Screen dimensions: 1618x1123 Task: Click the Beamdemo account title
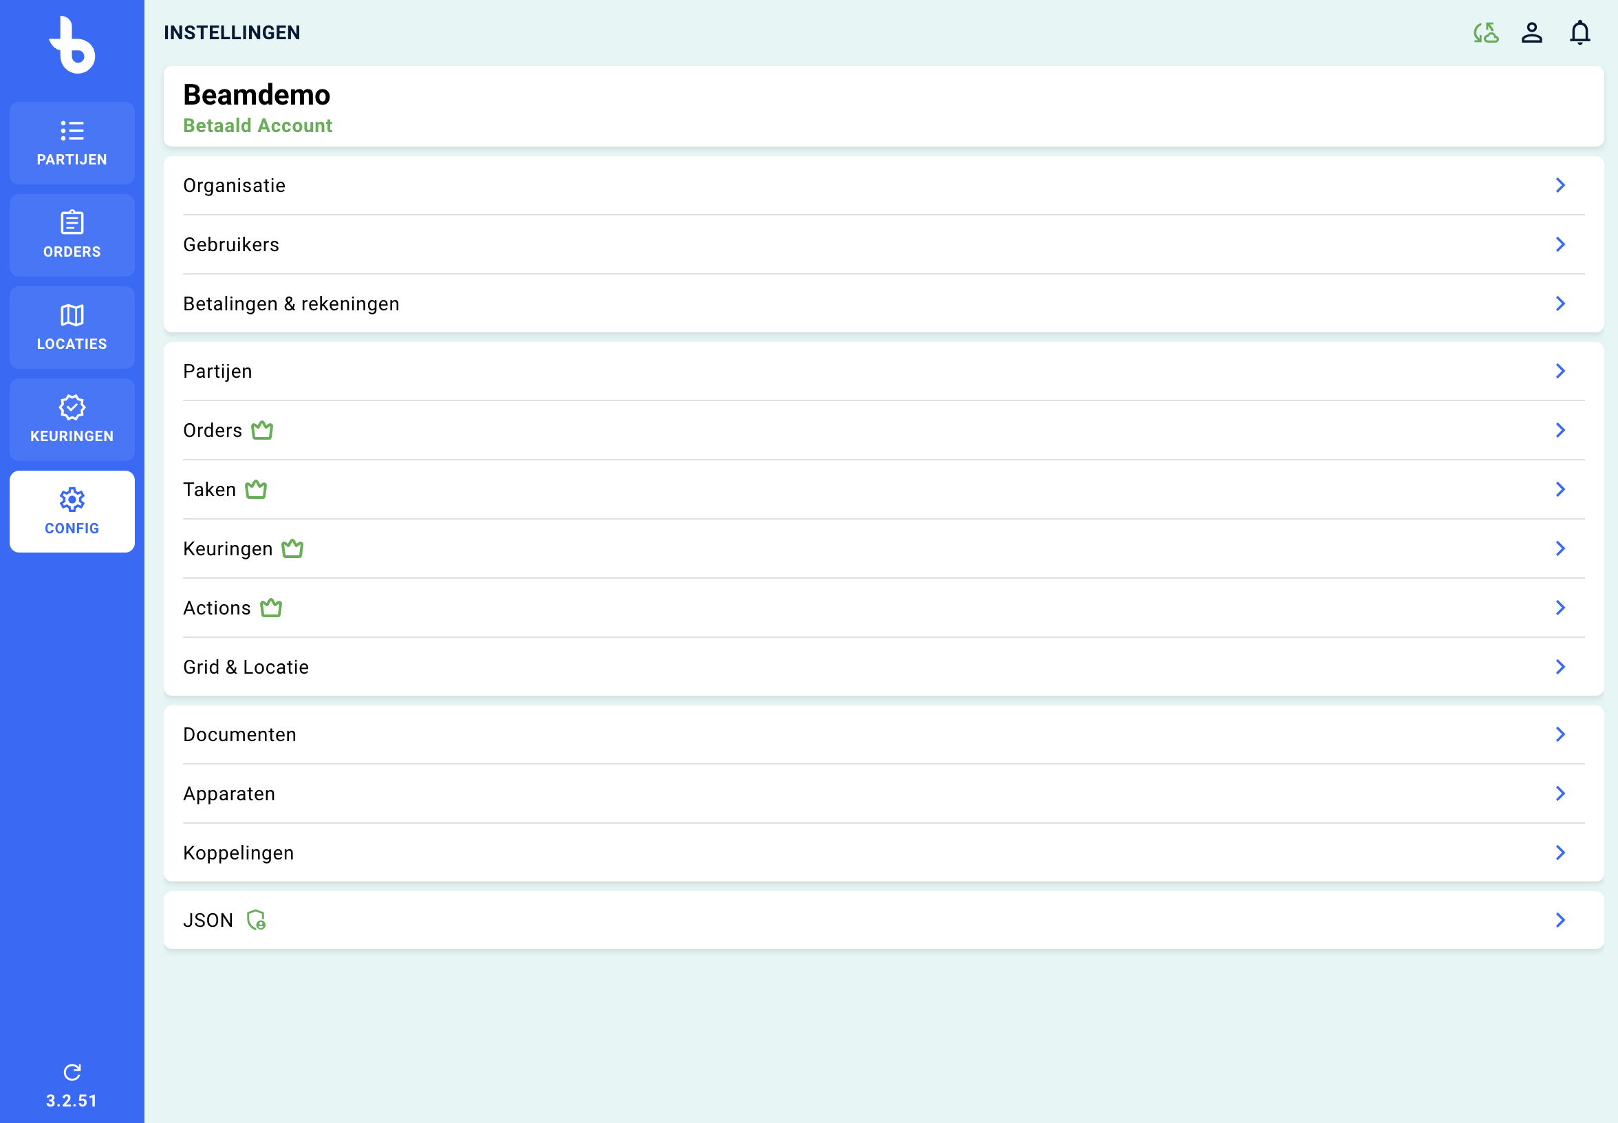[256, 94]
